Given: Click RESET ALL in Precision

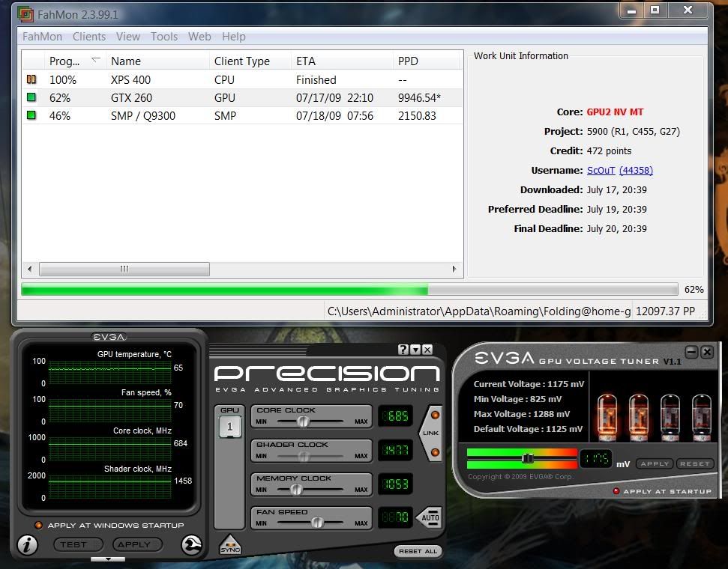Looking at the screenshot, I should pos(418,551).
